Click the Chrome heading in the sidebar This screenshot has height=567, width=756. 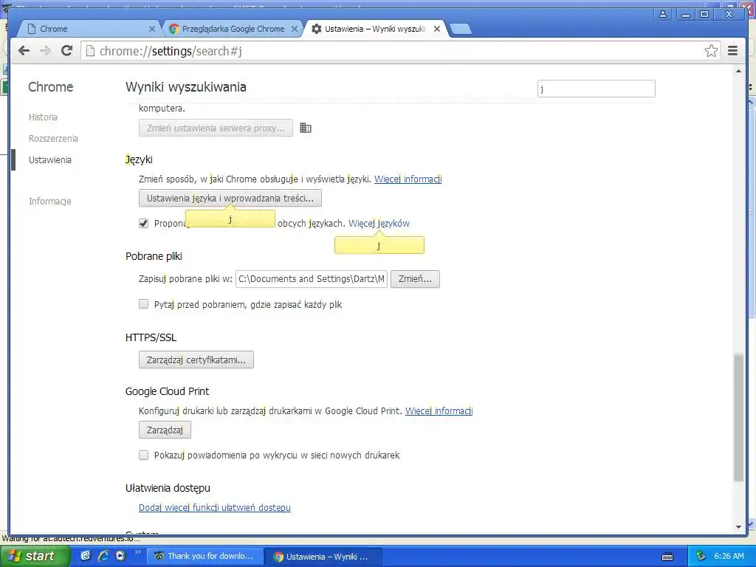(51, 87)
